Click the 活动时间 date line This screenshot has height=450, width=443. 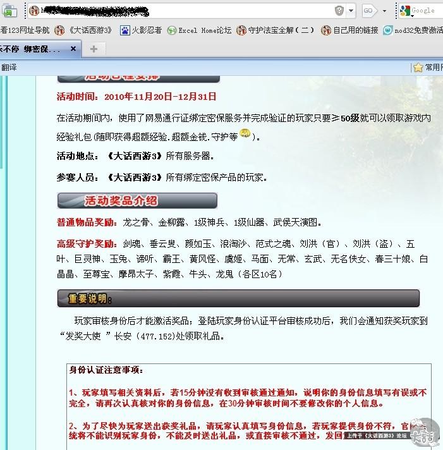click(x=137, y=97)
